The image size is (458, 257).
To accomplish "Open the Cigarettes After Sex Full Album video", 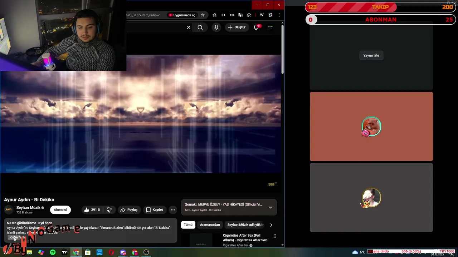I will coord(245,238).
